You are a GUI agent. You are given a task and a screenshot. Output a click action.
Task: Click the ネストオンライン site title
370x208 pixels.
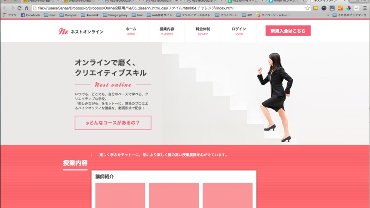(x=87, y=31)
